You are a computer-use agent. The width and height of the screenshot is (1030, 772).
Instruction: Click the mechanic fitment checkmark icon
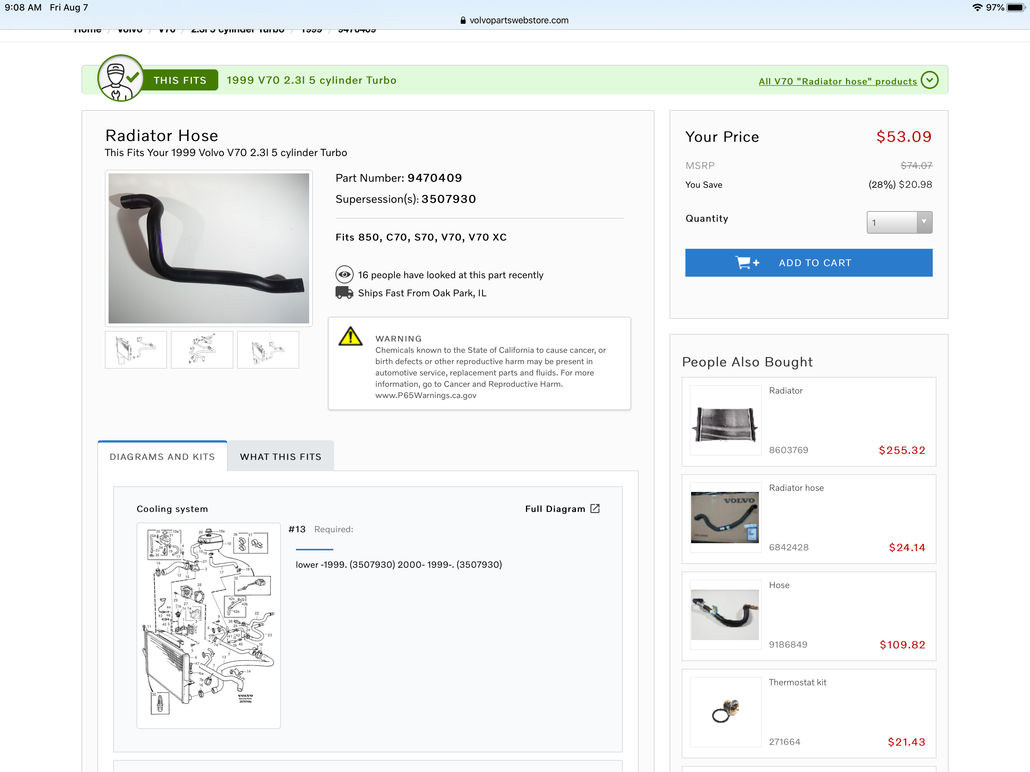[121, 78]
